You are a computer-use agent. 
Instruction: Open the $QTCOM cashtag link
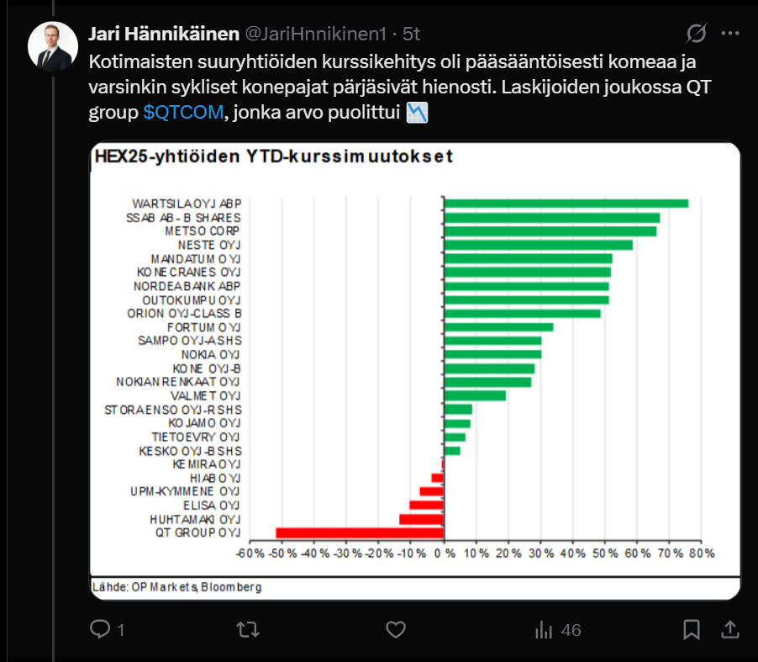tap(183, 114)
